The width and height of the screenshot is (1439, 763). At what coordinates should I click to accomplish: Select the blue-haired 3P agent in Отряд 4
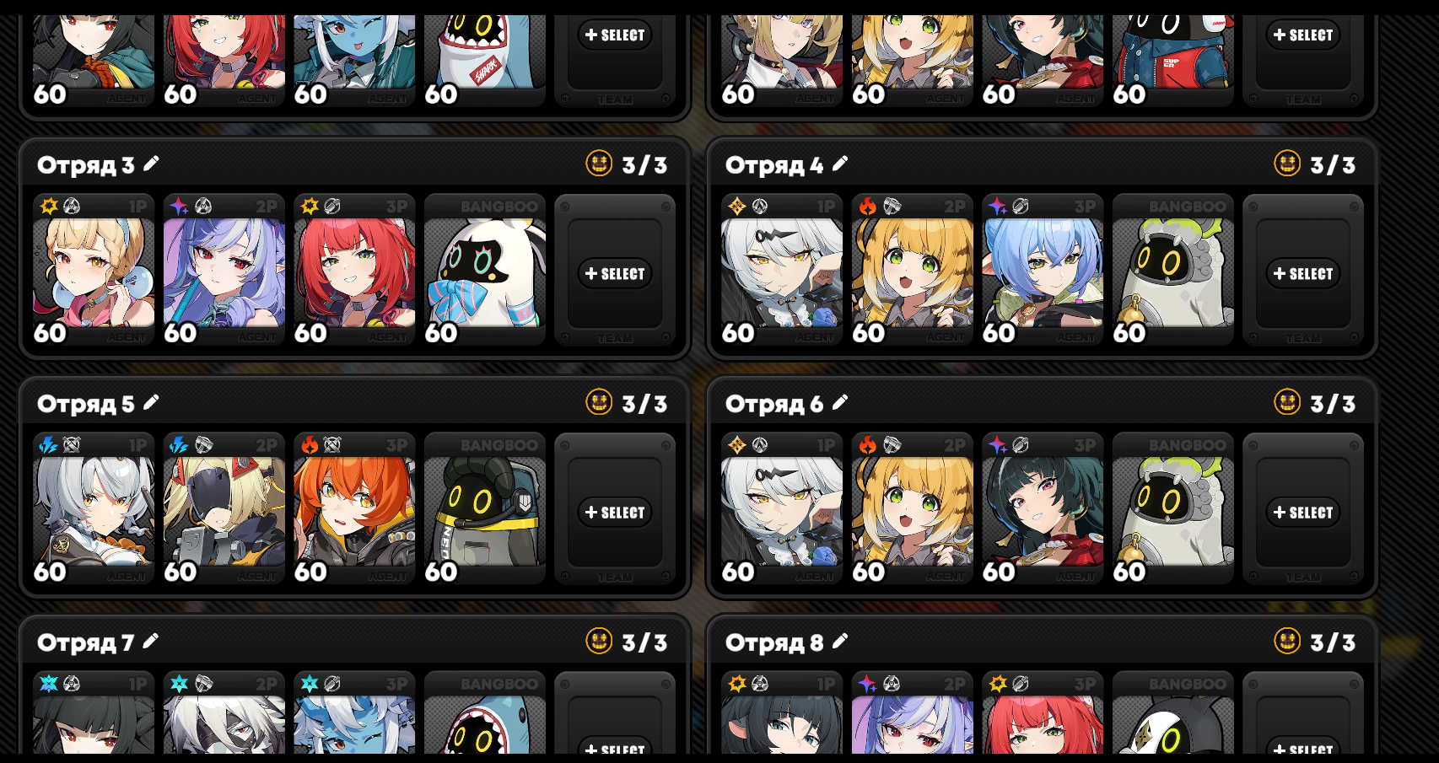pos(1043,270)
